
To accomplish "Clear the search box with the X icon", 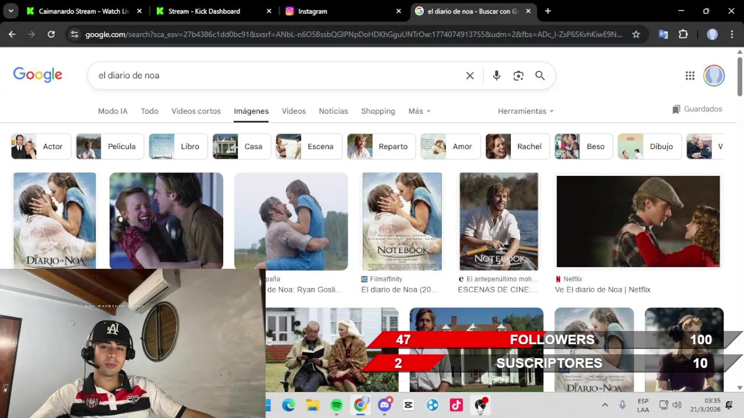I will (x=470, y=75).
